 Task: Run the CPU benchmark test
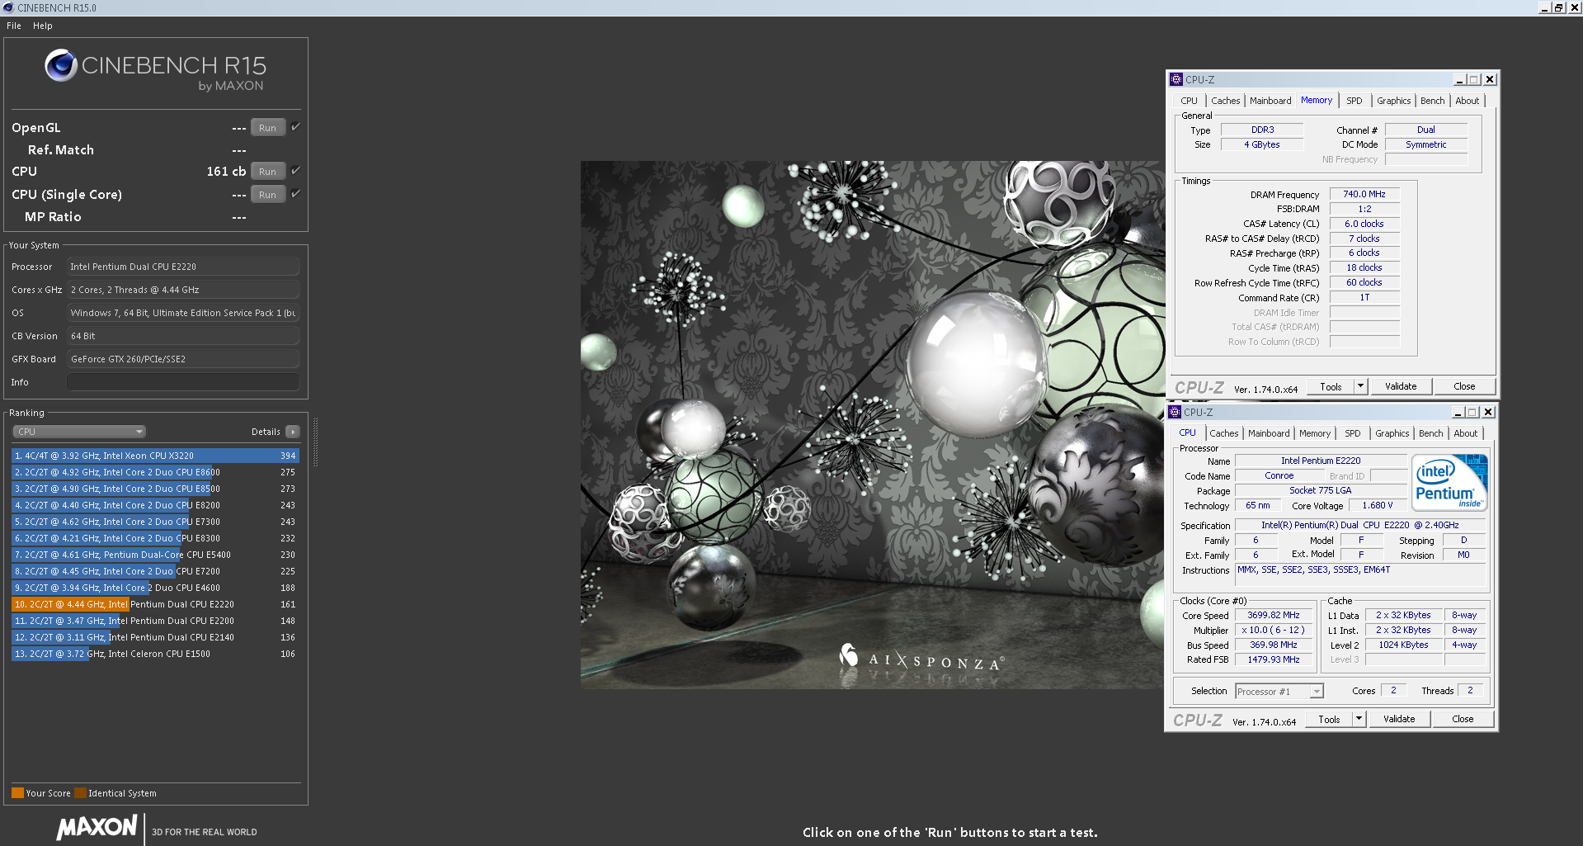tap(268, 172)
